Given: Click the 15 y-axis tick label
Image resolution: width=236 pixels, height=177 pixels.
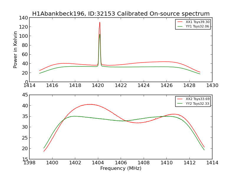Looking at the screenshot, I should tap(25, 159).
